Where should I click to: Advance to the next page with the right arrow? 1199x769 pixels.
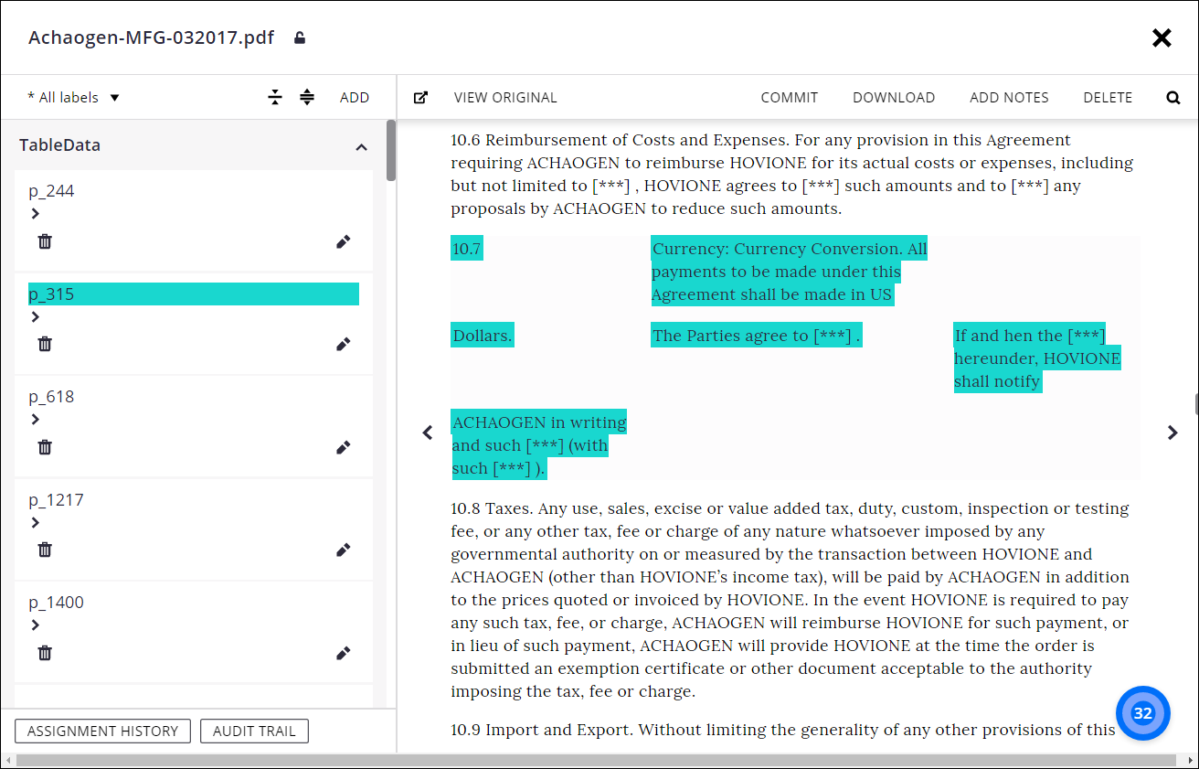pos(1172,433)
